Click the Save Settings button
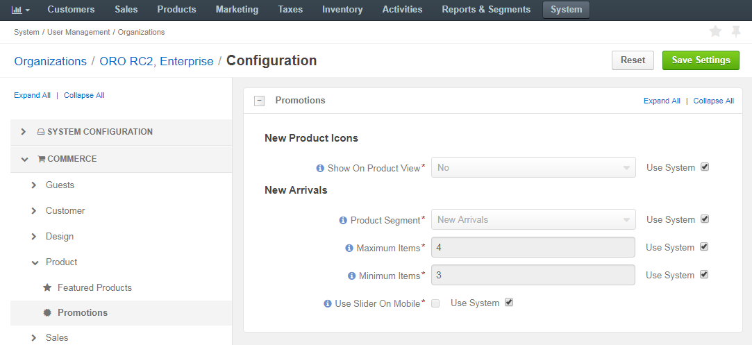 (x=701, y=60)
